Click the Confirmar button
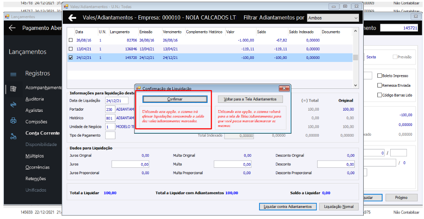This screenshot has height=219, width=424. [x=175, y=99]
